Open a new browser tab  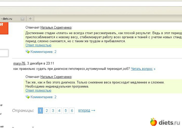(x=30, y=19)
